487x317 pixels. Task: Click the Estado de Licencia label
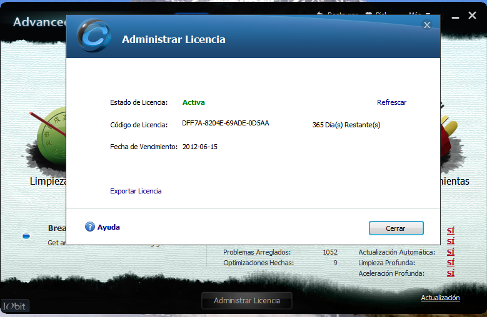coord(139,102)
